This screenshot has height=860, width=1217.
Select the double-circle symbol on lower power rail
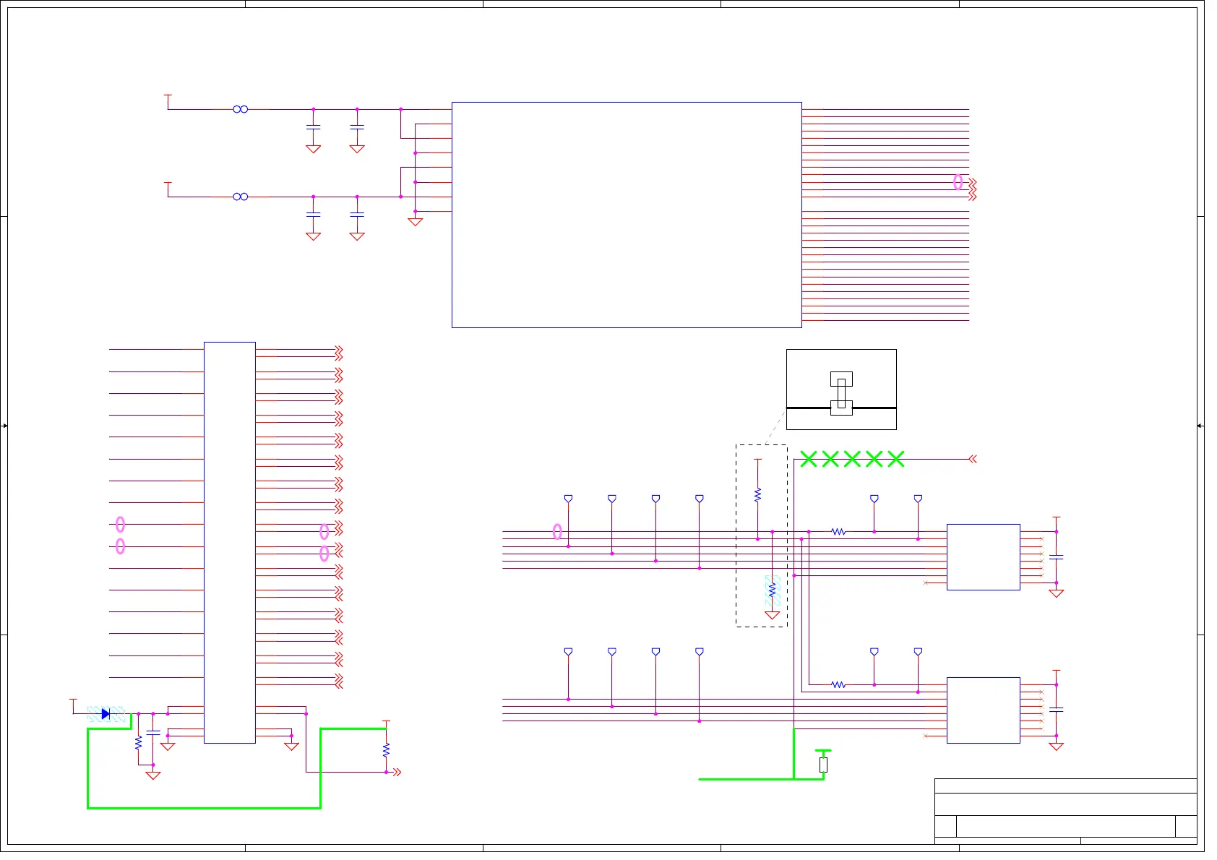[241, 197]
